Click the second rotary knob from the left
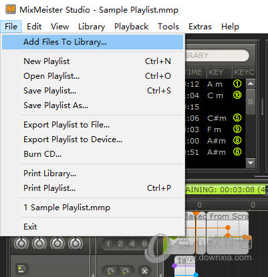Viewport: 268px width, 277px height. (39, 244)
